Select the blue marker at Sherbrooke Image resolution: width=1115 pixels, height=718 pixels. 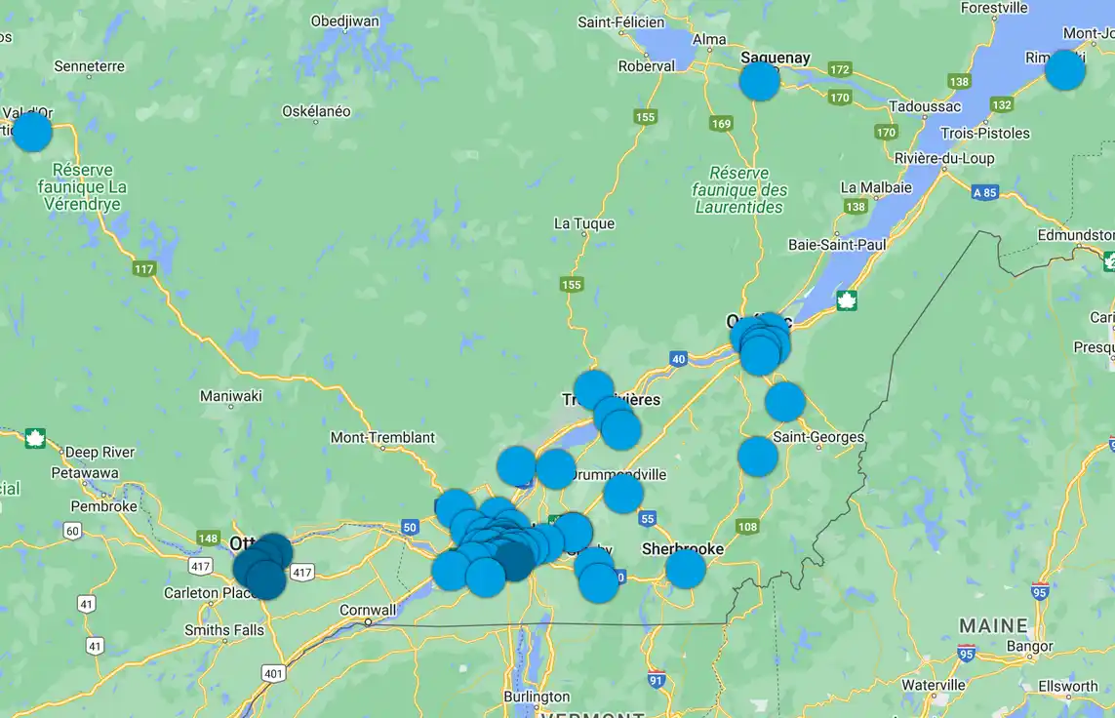point(685,569)
